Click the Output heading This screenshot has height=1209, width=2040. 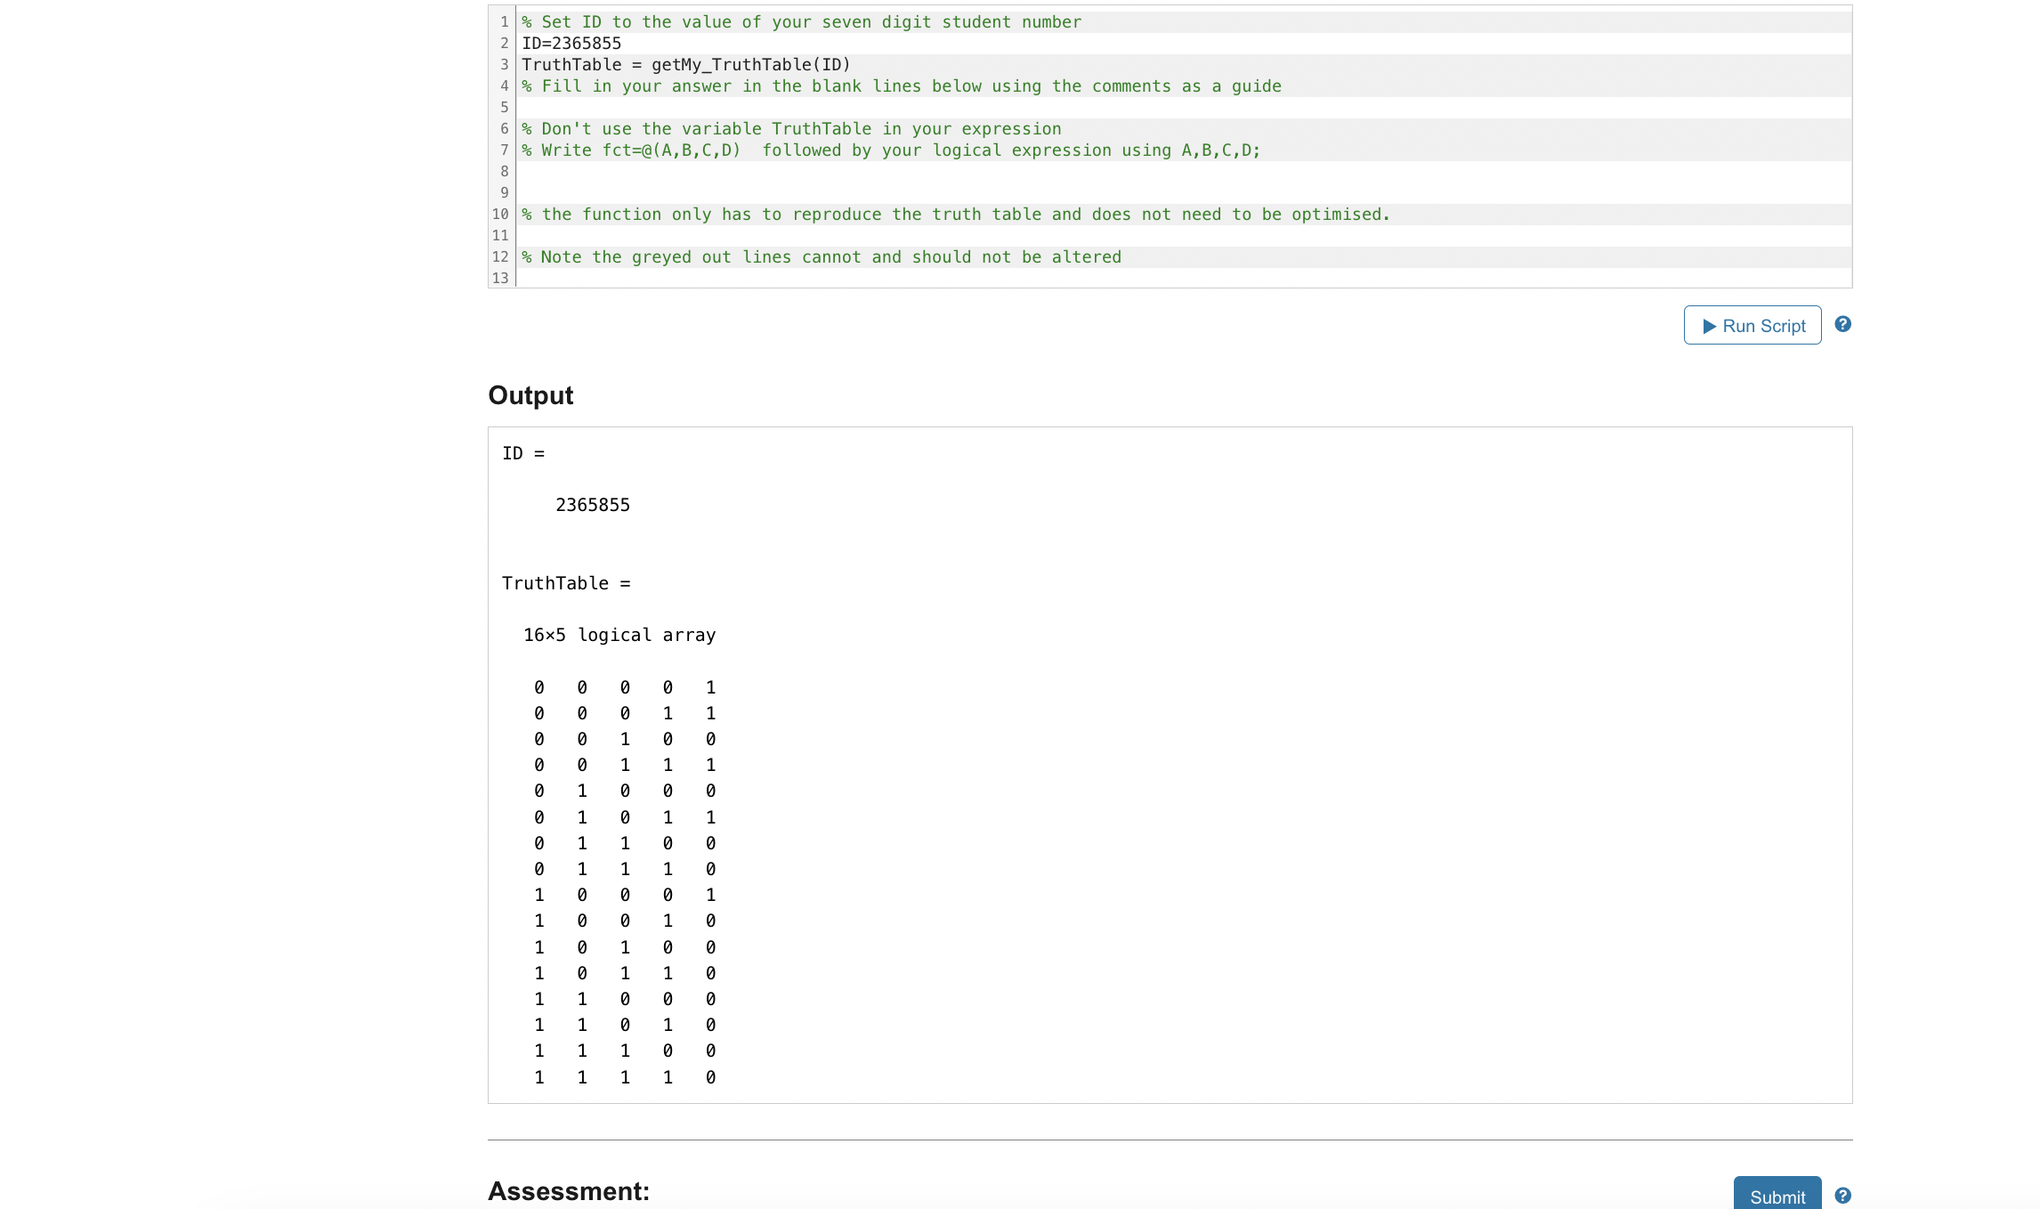530,395
